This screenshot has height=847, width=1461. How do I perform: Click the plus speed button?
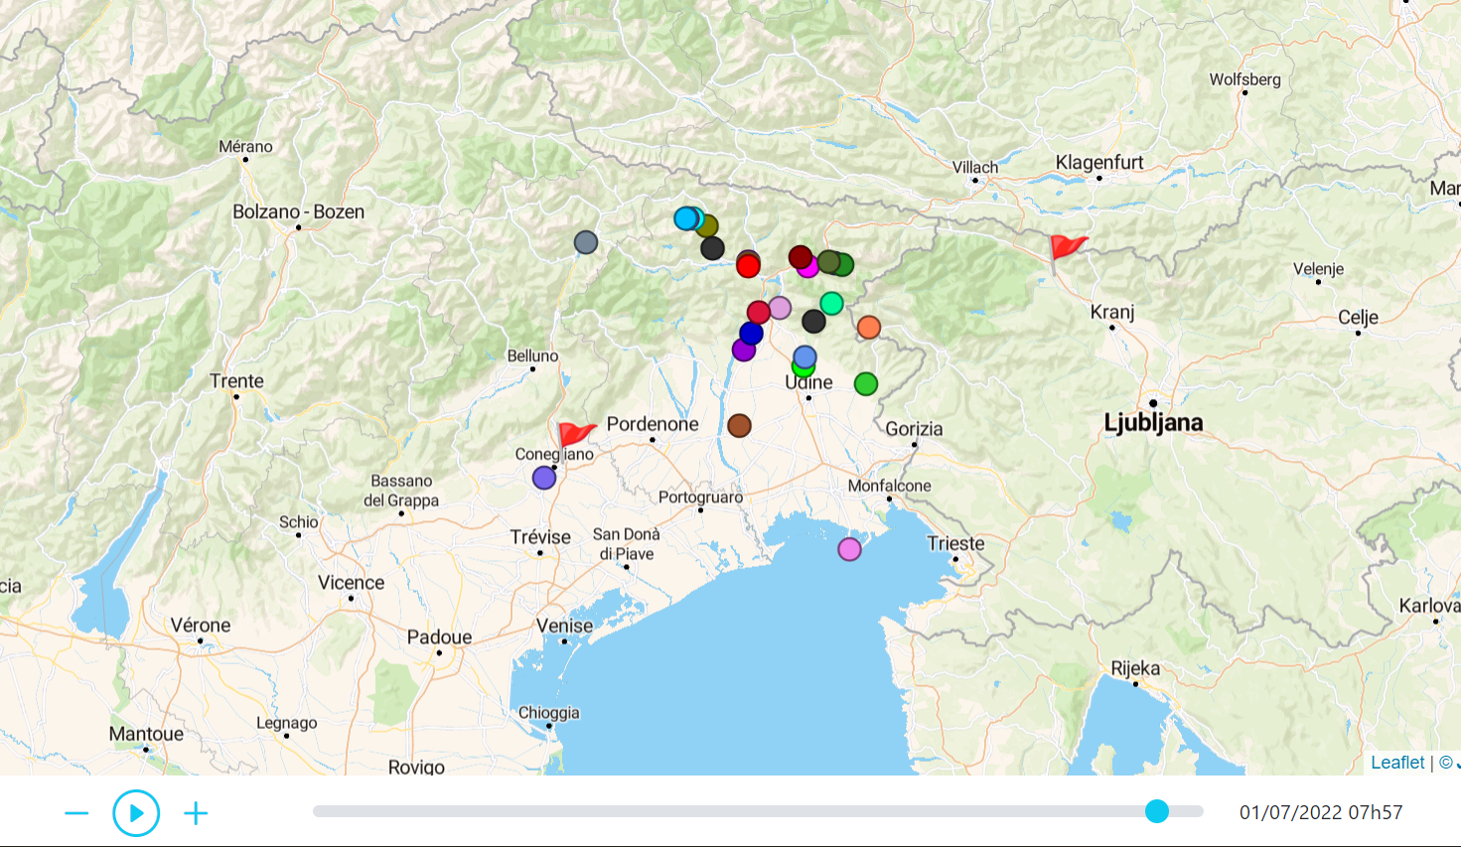(196, 813)
